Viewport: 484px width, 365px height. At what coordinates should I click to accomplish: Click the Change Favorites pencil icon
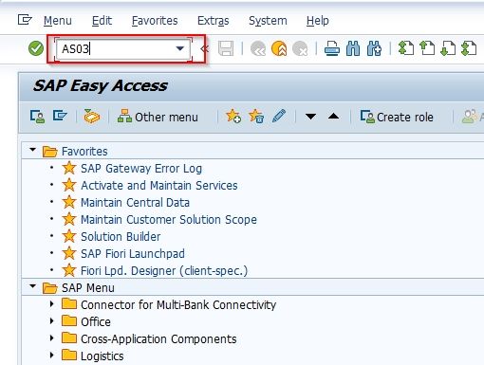[279, 117]
